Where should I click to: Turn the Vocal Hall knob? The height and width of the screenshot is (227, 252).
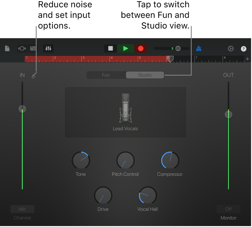pos(147,195)
